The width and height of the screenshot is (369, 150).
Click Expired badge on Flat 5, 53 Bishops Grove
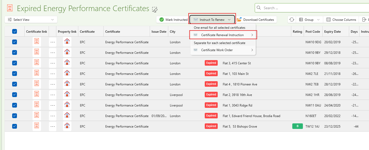[x=211, y=126]
